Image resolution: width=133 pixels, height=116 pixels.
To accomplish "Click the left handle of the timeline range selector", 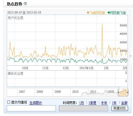I will 118,92.
